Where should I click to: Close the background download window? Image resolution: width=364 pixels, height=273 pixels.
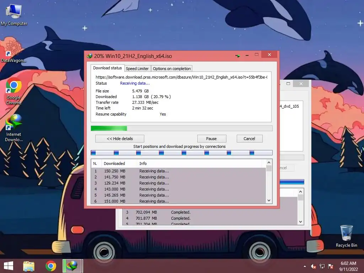tap(301, 84)
